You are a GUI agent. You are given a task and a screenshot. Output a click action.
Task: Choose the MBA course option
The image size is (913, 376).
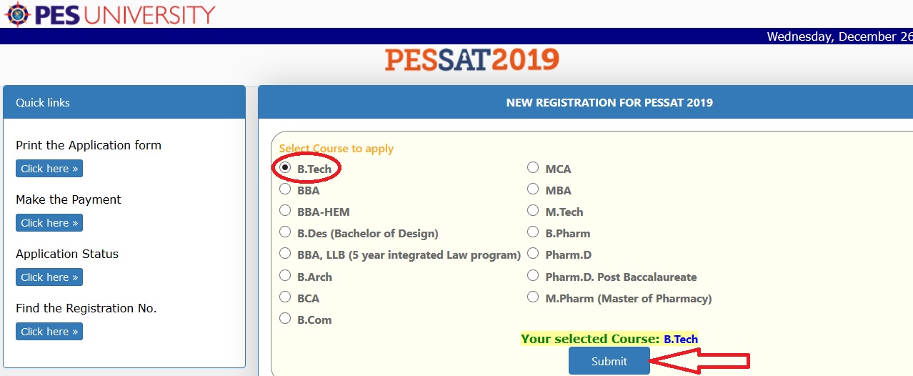point(533,189)
